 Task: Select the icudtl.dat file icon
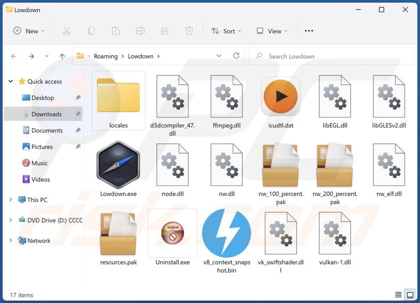click(281, 96)
